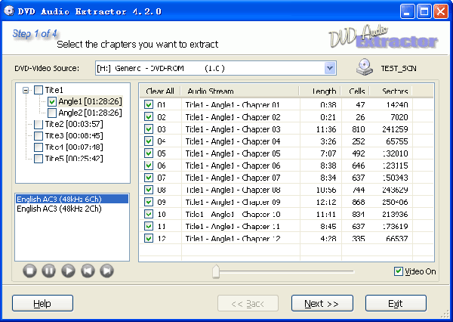Click the disc drive eject icon
Image resolution: width=453 pixels, height=322 pixels.
[365, 67]
